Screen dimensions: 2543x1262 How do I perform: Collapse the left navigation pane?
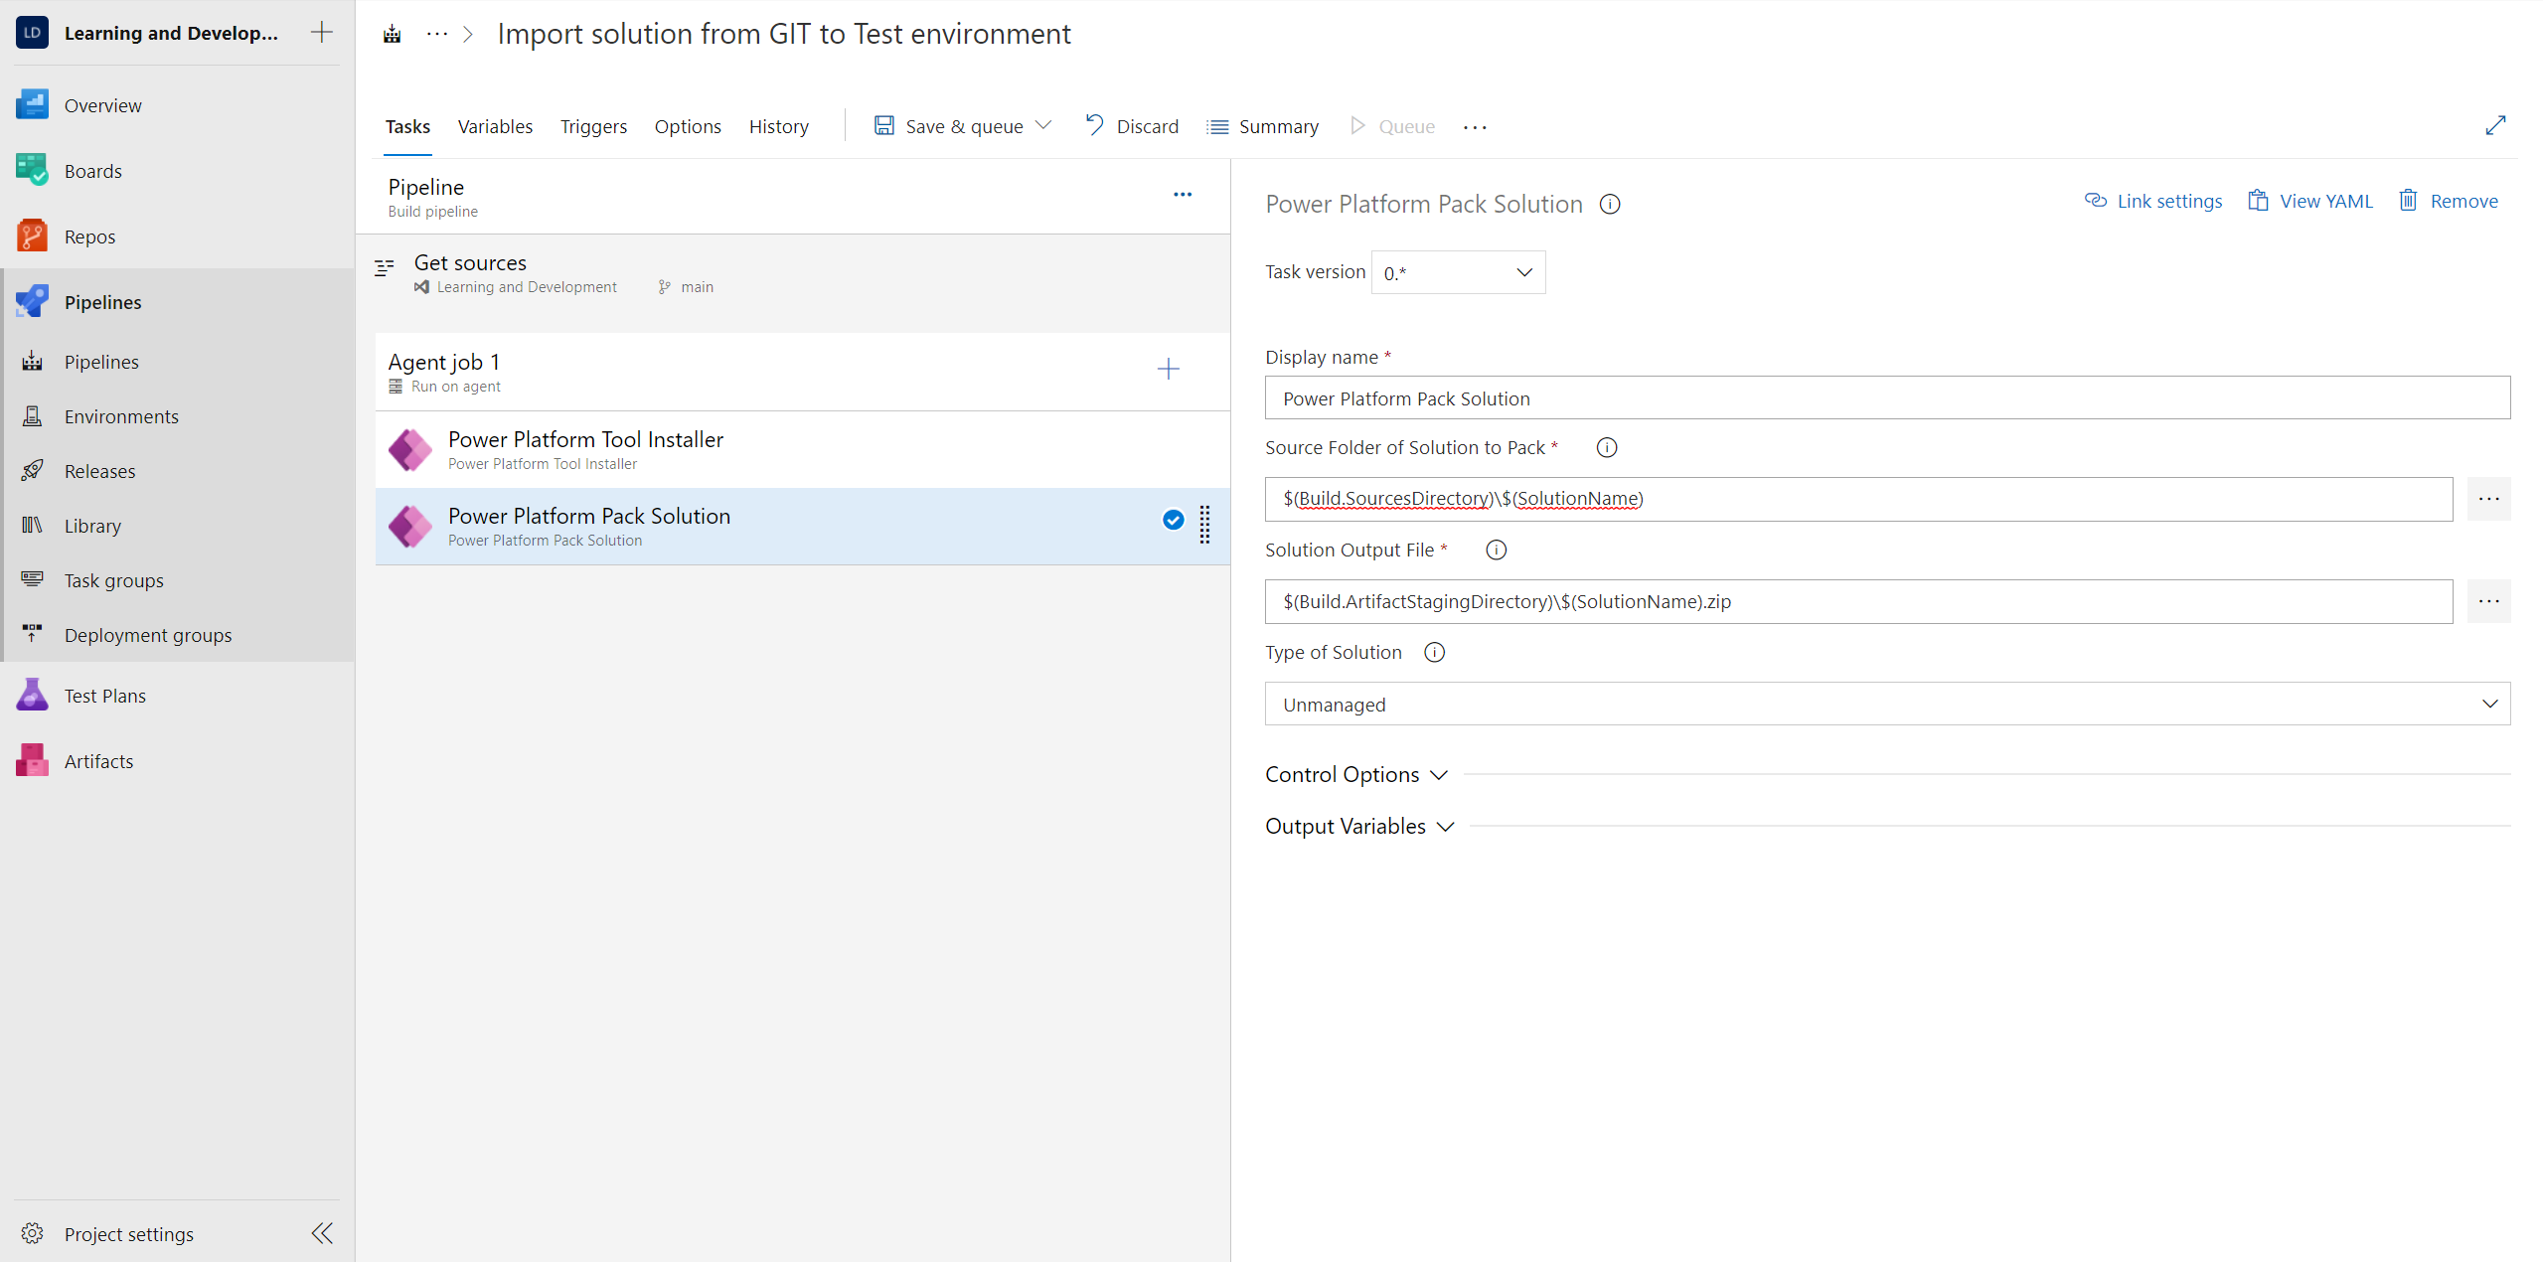coord(320,1233)
